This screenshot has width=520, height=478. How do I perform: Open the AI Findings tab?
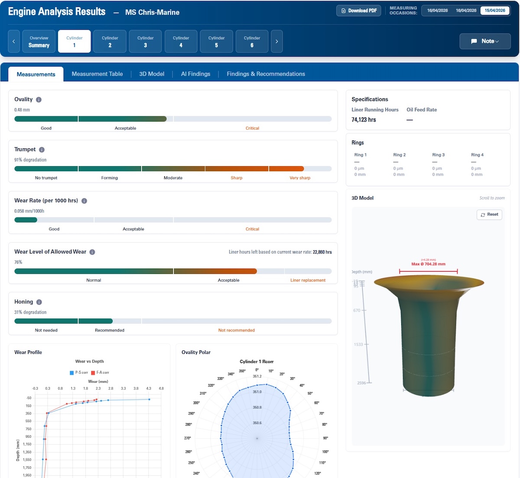(195, 74)
